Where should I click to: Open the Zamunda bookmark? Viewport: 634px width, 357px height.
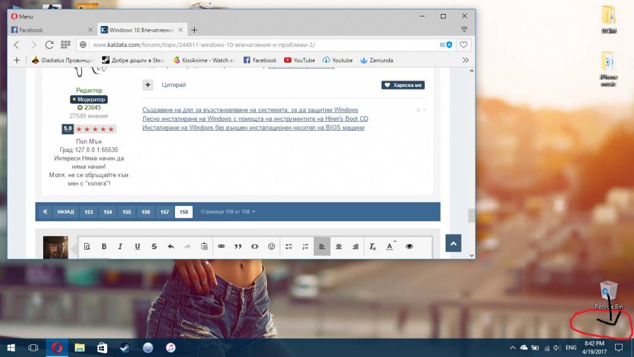[x=377, y=60]
